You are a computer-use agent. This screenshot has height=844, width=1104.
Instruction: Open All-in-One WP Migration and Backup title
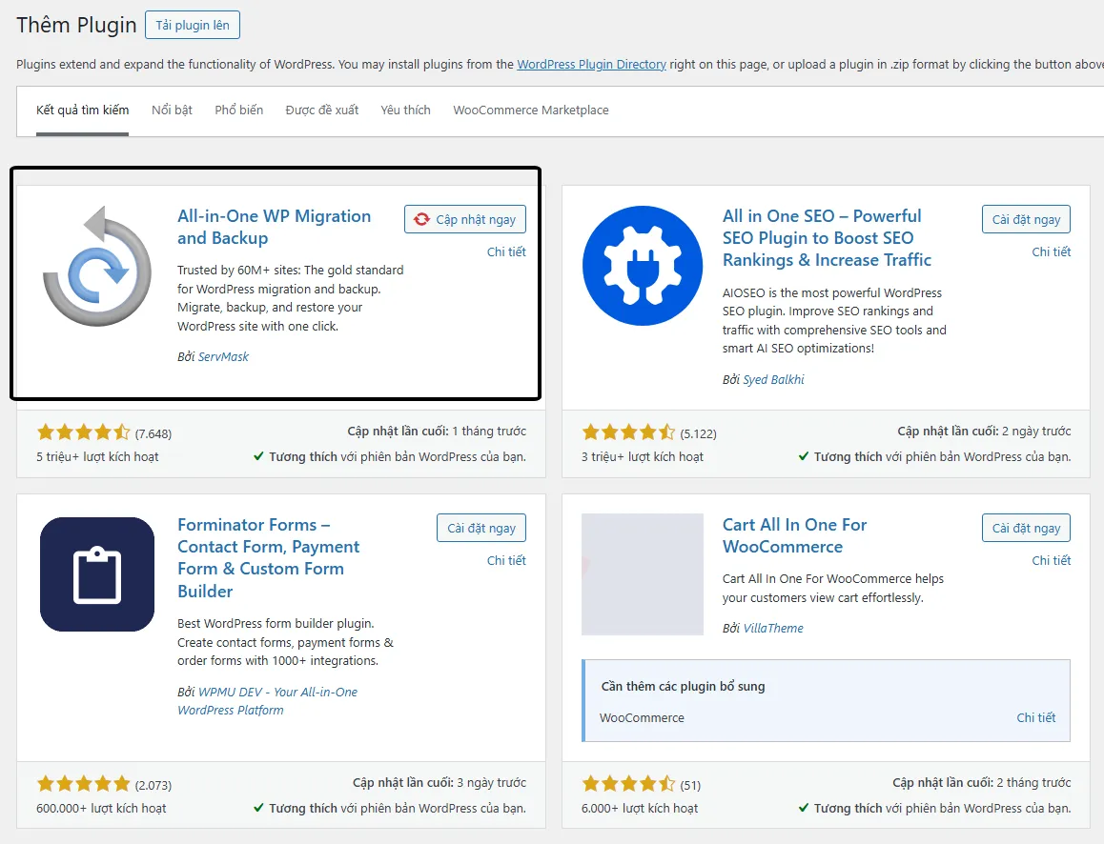[274, 227]
